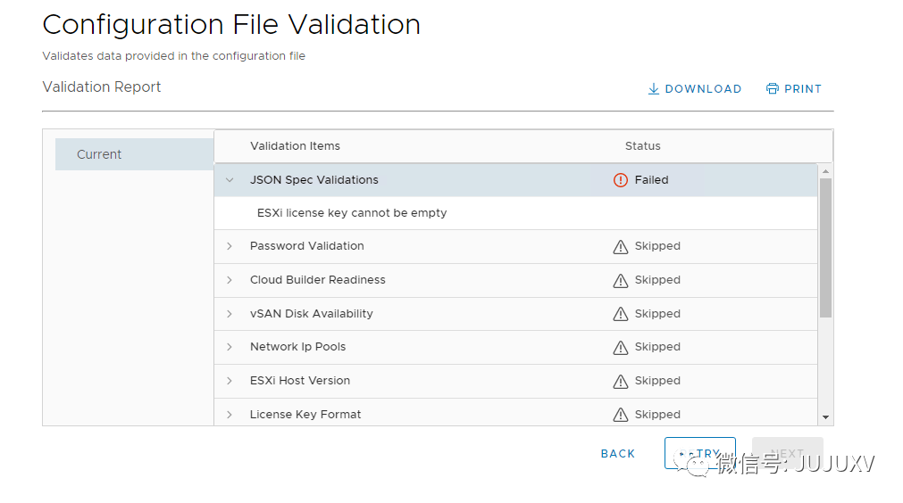Expand the ESXi Host Version row
903x503 pixels.
(x=230, y=381)
